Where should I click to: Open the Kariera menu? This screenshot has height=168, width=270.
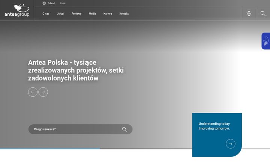pos(108,13)
